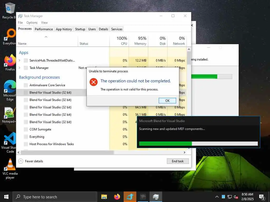The height and width of the screenshot is (202, 270).
Task: Click the taskbar clock showing 8:50 AM
Action: pos(247,197)
